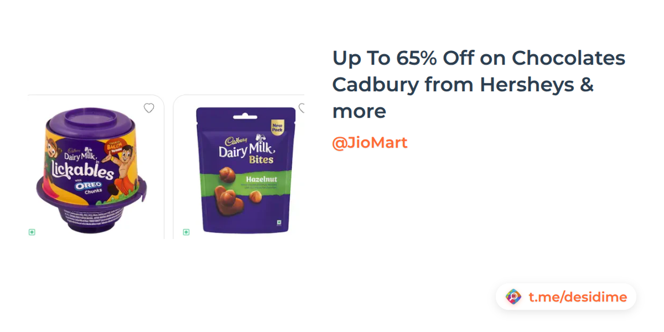Viewport: 664px width, 332px height.
Task: Click the ingredients text on the tub base
Action: 89,214
